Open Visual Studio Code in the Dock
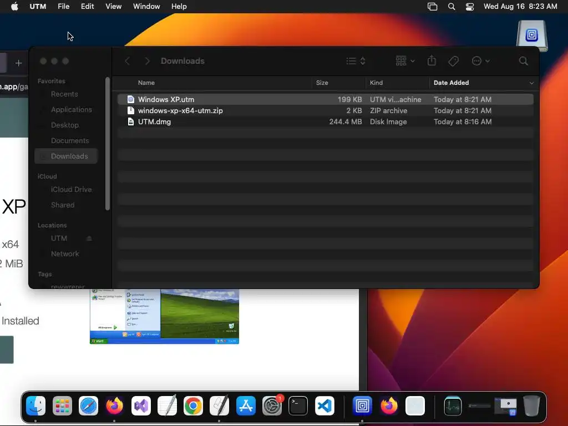Image resolution: width=568 pixels, height=426 pixels. click(x=324, y=405)
